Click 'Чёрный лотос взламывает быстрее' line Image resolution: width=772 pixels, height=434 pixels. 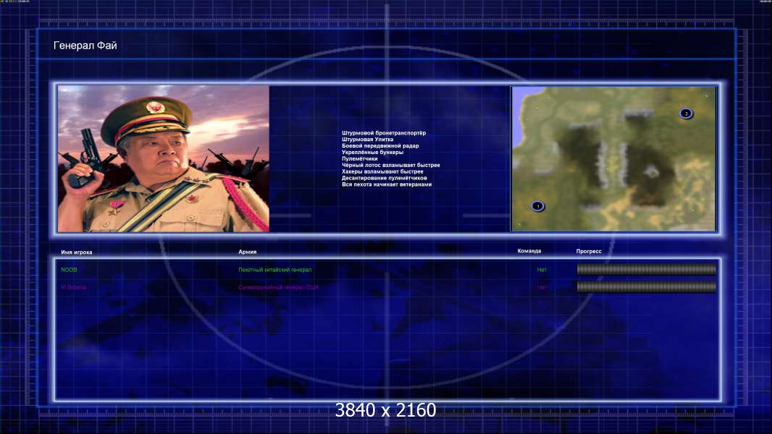click(x=390, y=165)
